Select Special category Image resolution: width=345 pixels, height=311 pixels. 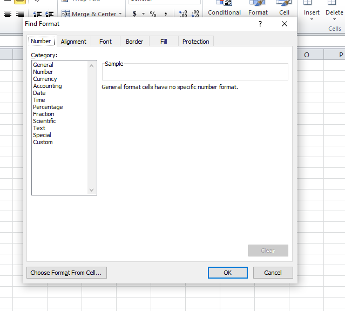(42, 136)
